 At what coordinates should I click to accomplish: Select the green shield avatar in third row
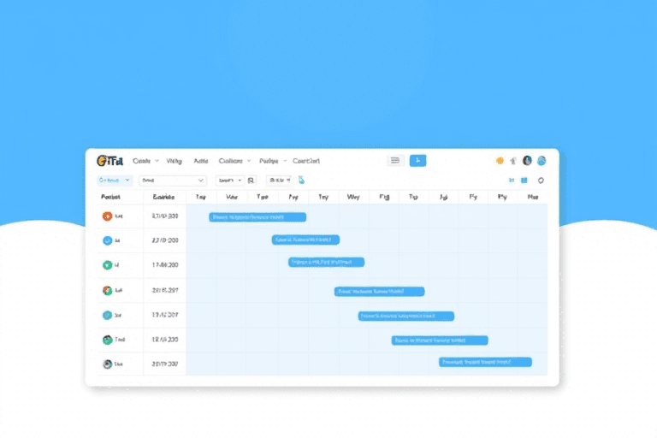click(x=107, y=266)
